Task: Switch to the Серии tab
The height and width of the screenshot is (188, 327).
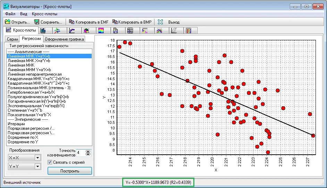Action: point(12,39)
